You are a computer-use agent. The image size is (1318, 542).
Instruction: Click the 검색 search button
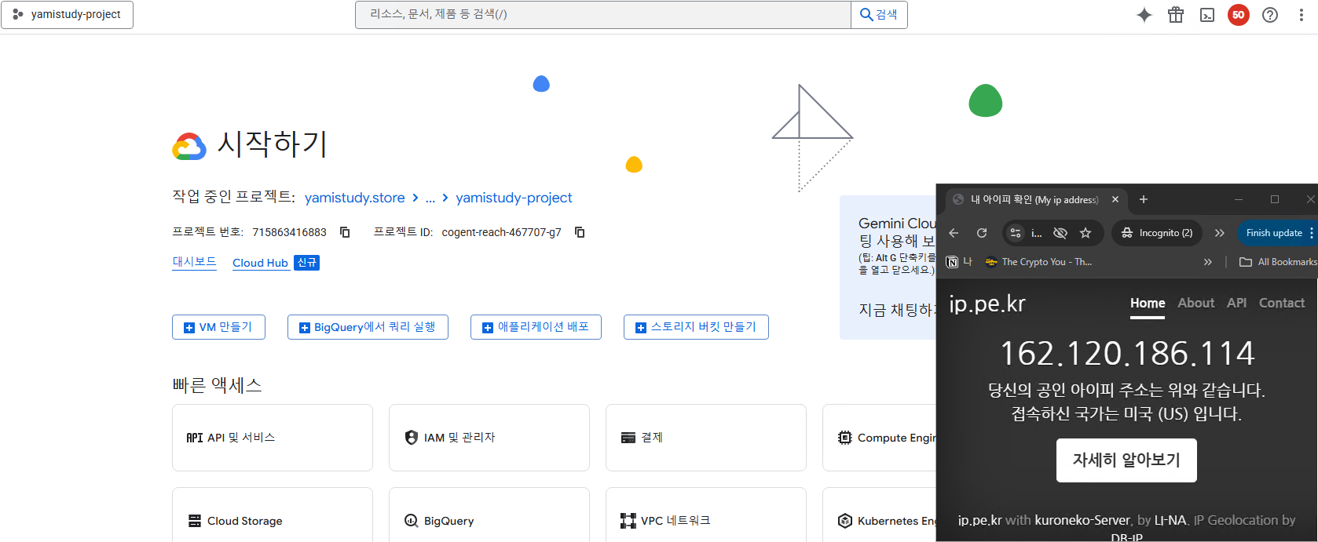879,15
